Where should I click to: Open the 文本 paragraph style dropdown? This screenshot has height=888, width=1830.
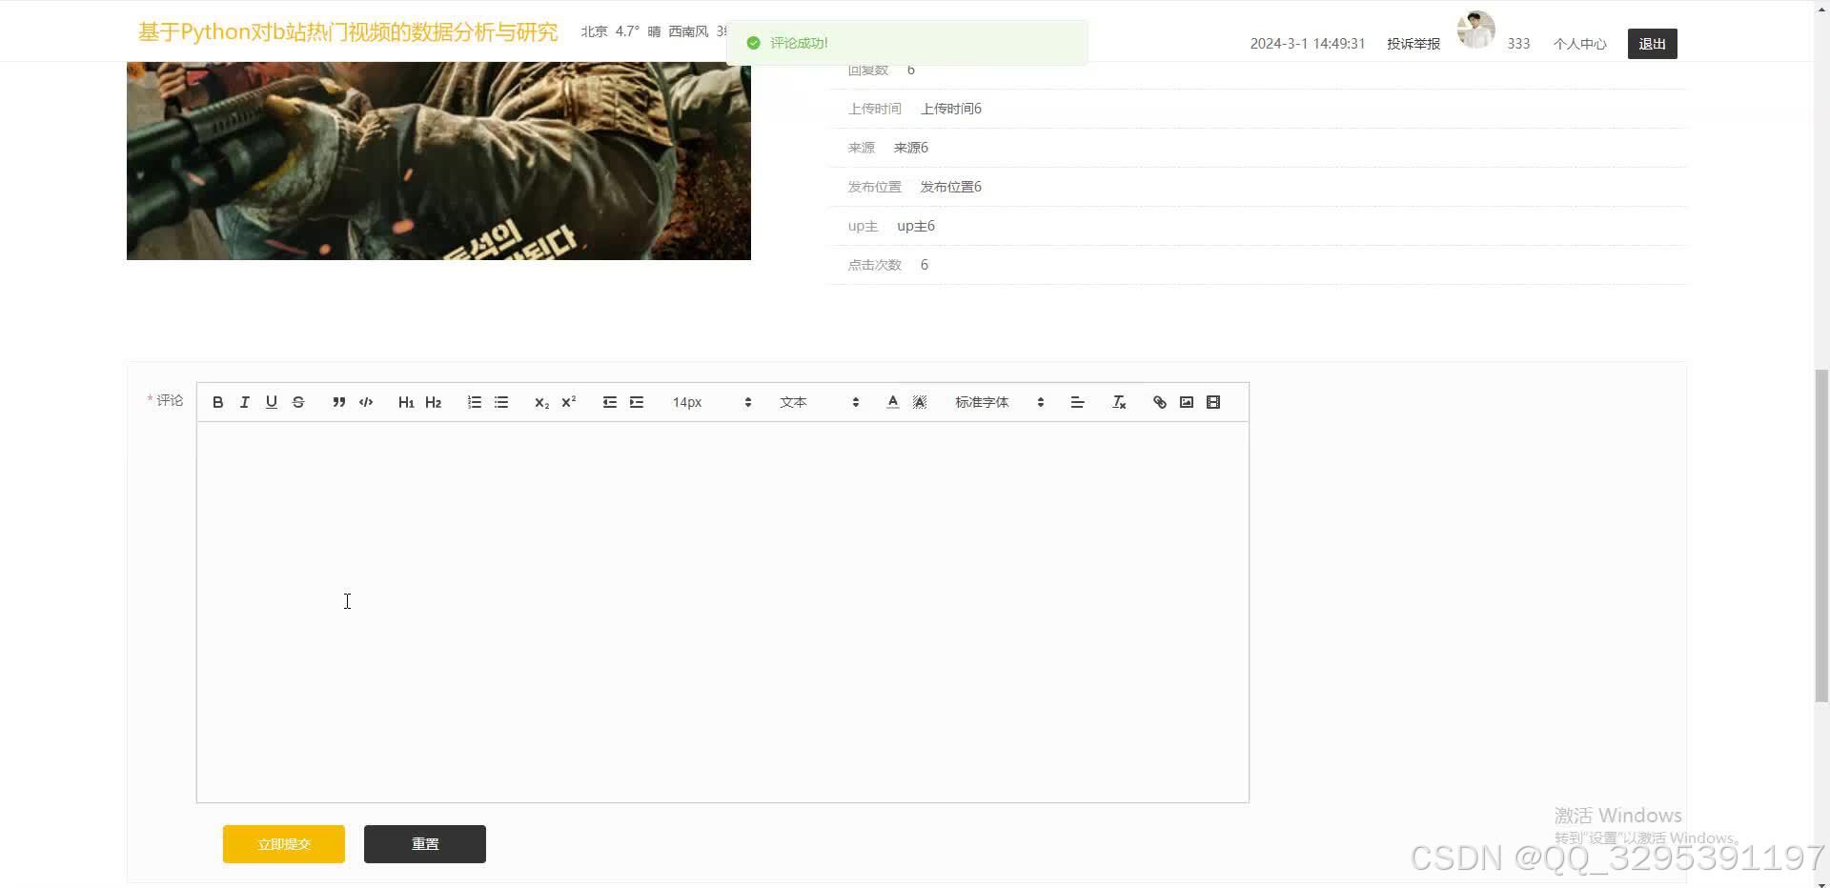click(820, 402)
